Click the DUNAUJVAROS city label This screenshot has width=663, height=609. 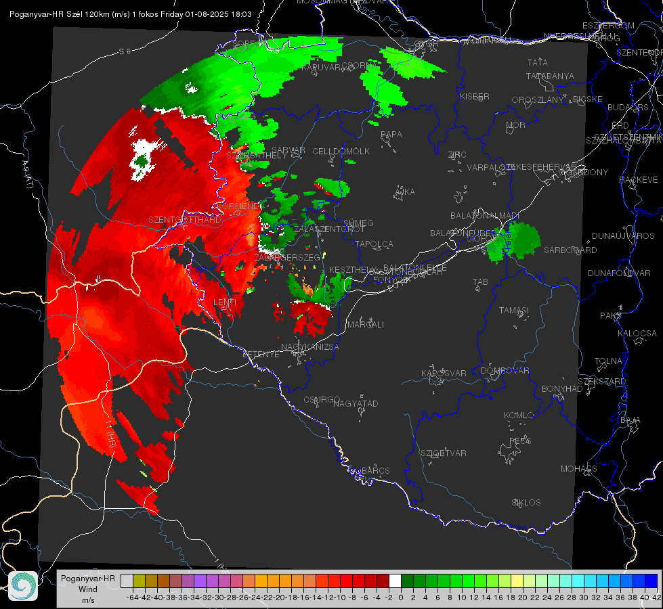pos(623,236)
